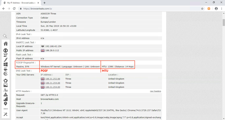This screenshot has height=120, width=225.
Task: Open the staircase-shaped icon in sidebar
Action: pyautogui.click(x=5, y=99)
